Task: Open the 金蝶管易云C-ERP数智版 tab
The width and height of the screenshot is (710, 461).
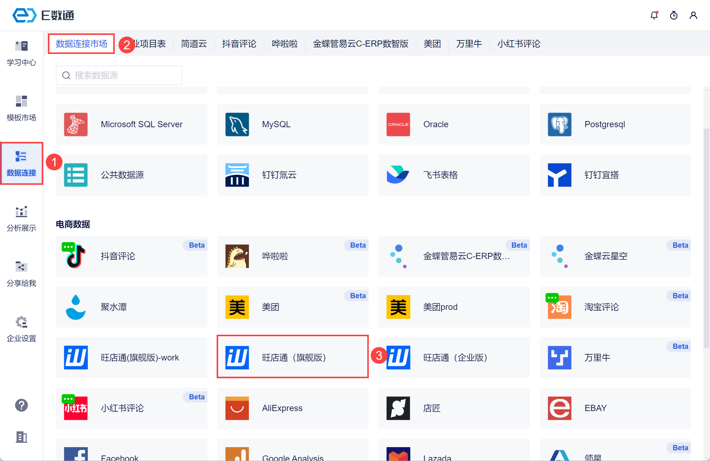Action: pos(361,44)
